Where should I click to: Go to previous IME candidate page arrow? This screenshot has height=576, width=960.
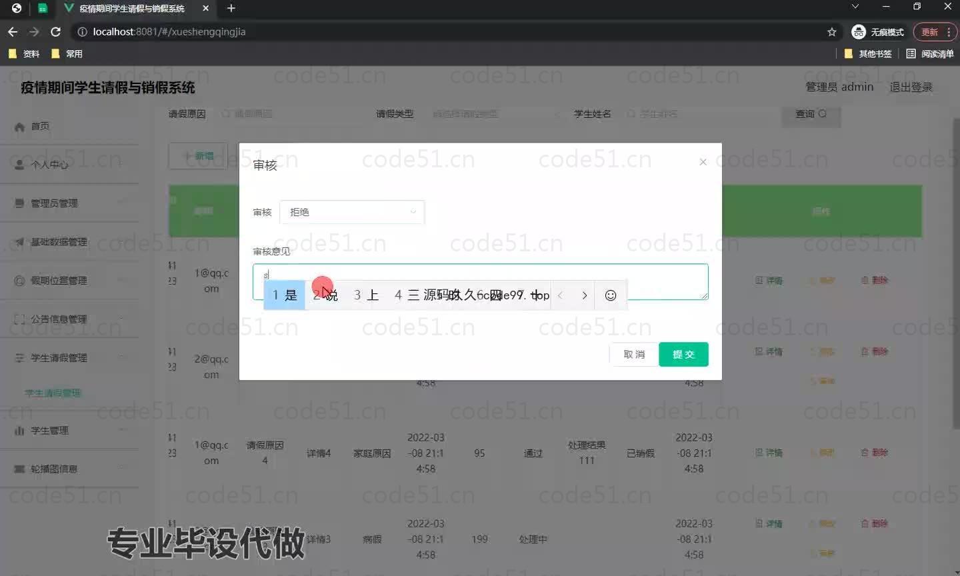click(561, 295)
